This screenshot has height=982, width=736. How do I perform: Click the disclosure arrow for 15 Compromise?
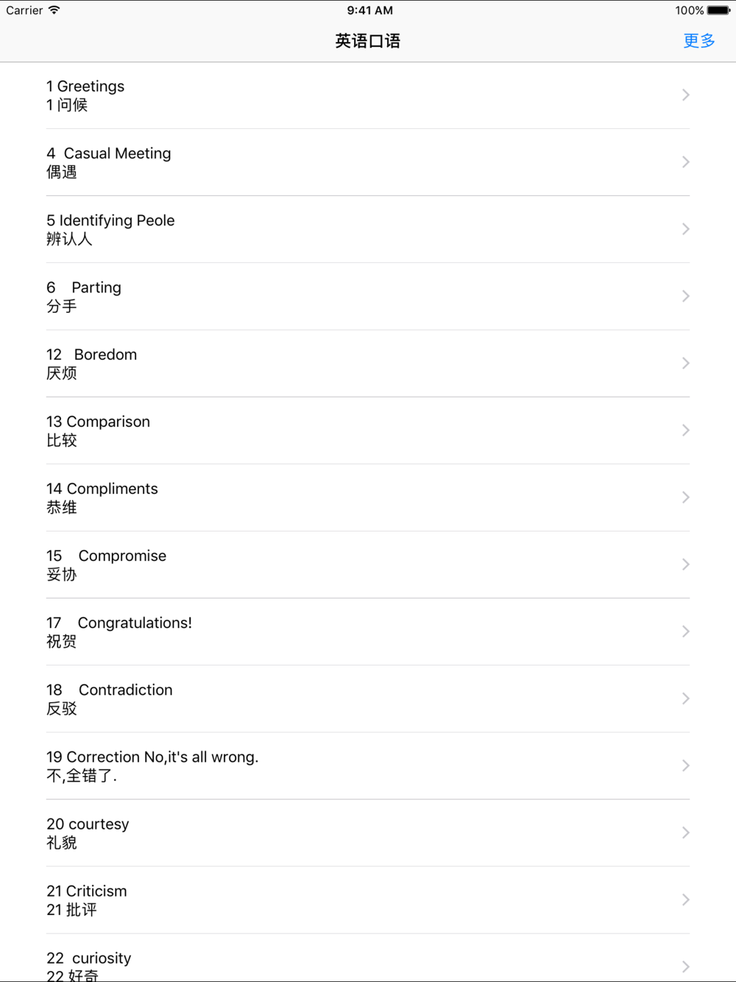point(685,565)
